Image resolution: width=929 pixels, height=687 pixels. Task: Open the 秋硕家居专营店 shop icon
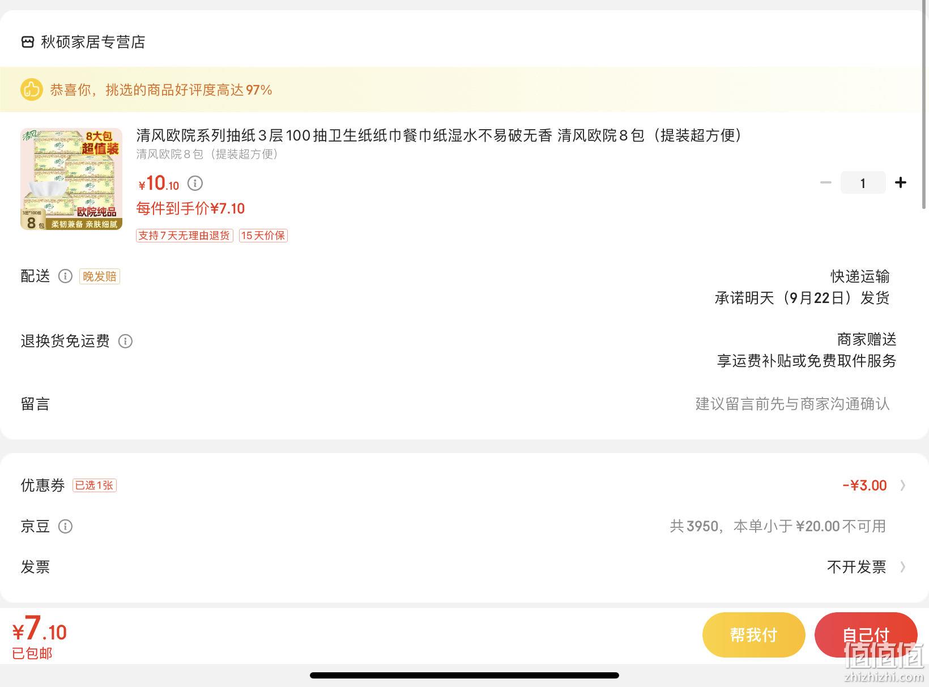tap(28, 42)
